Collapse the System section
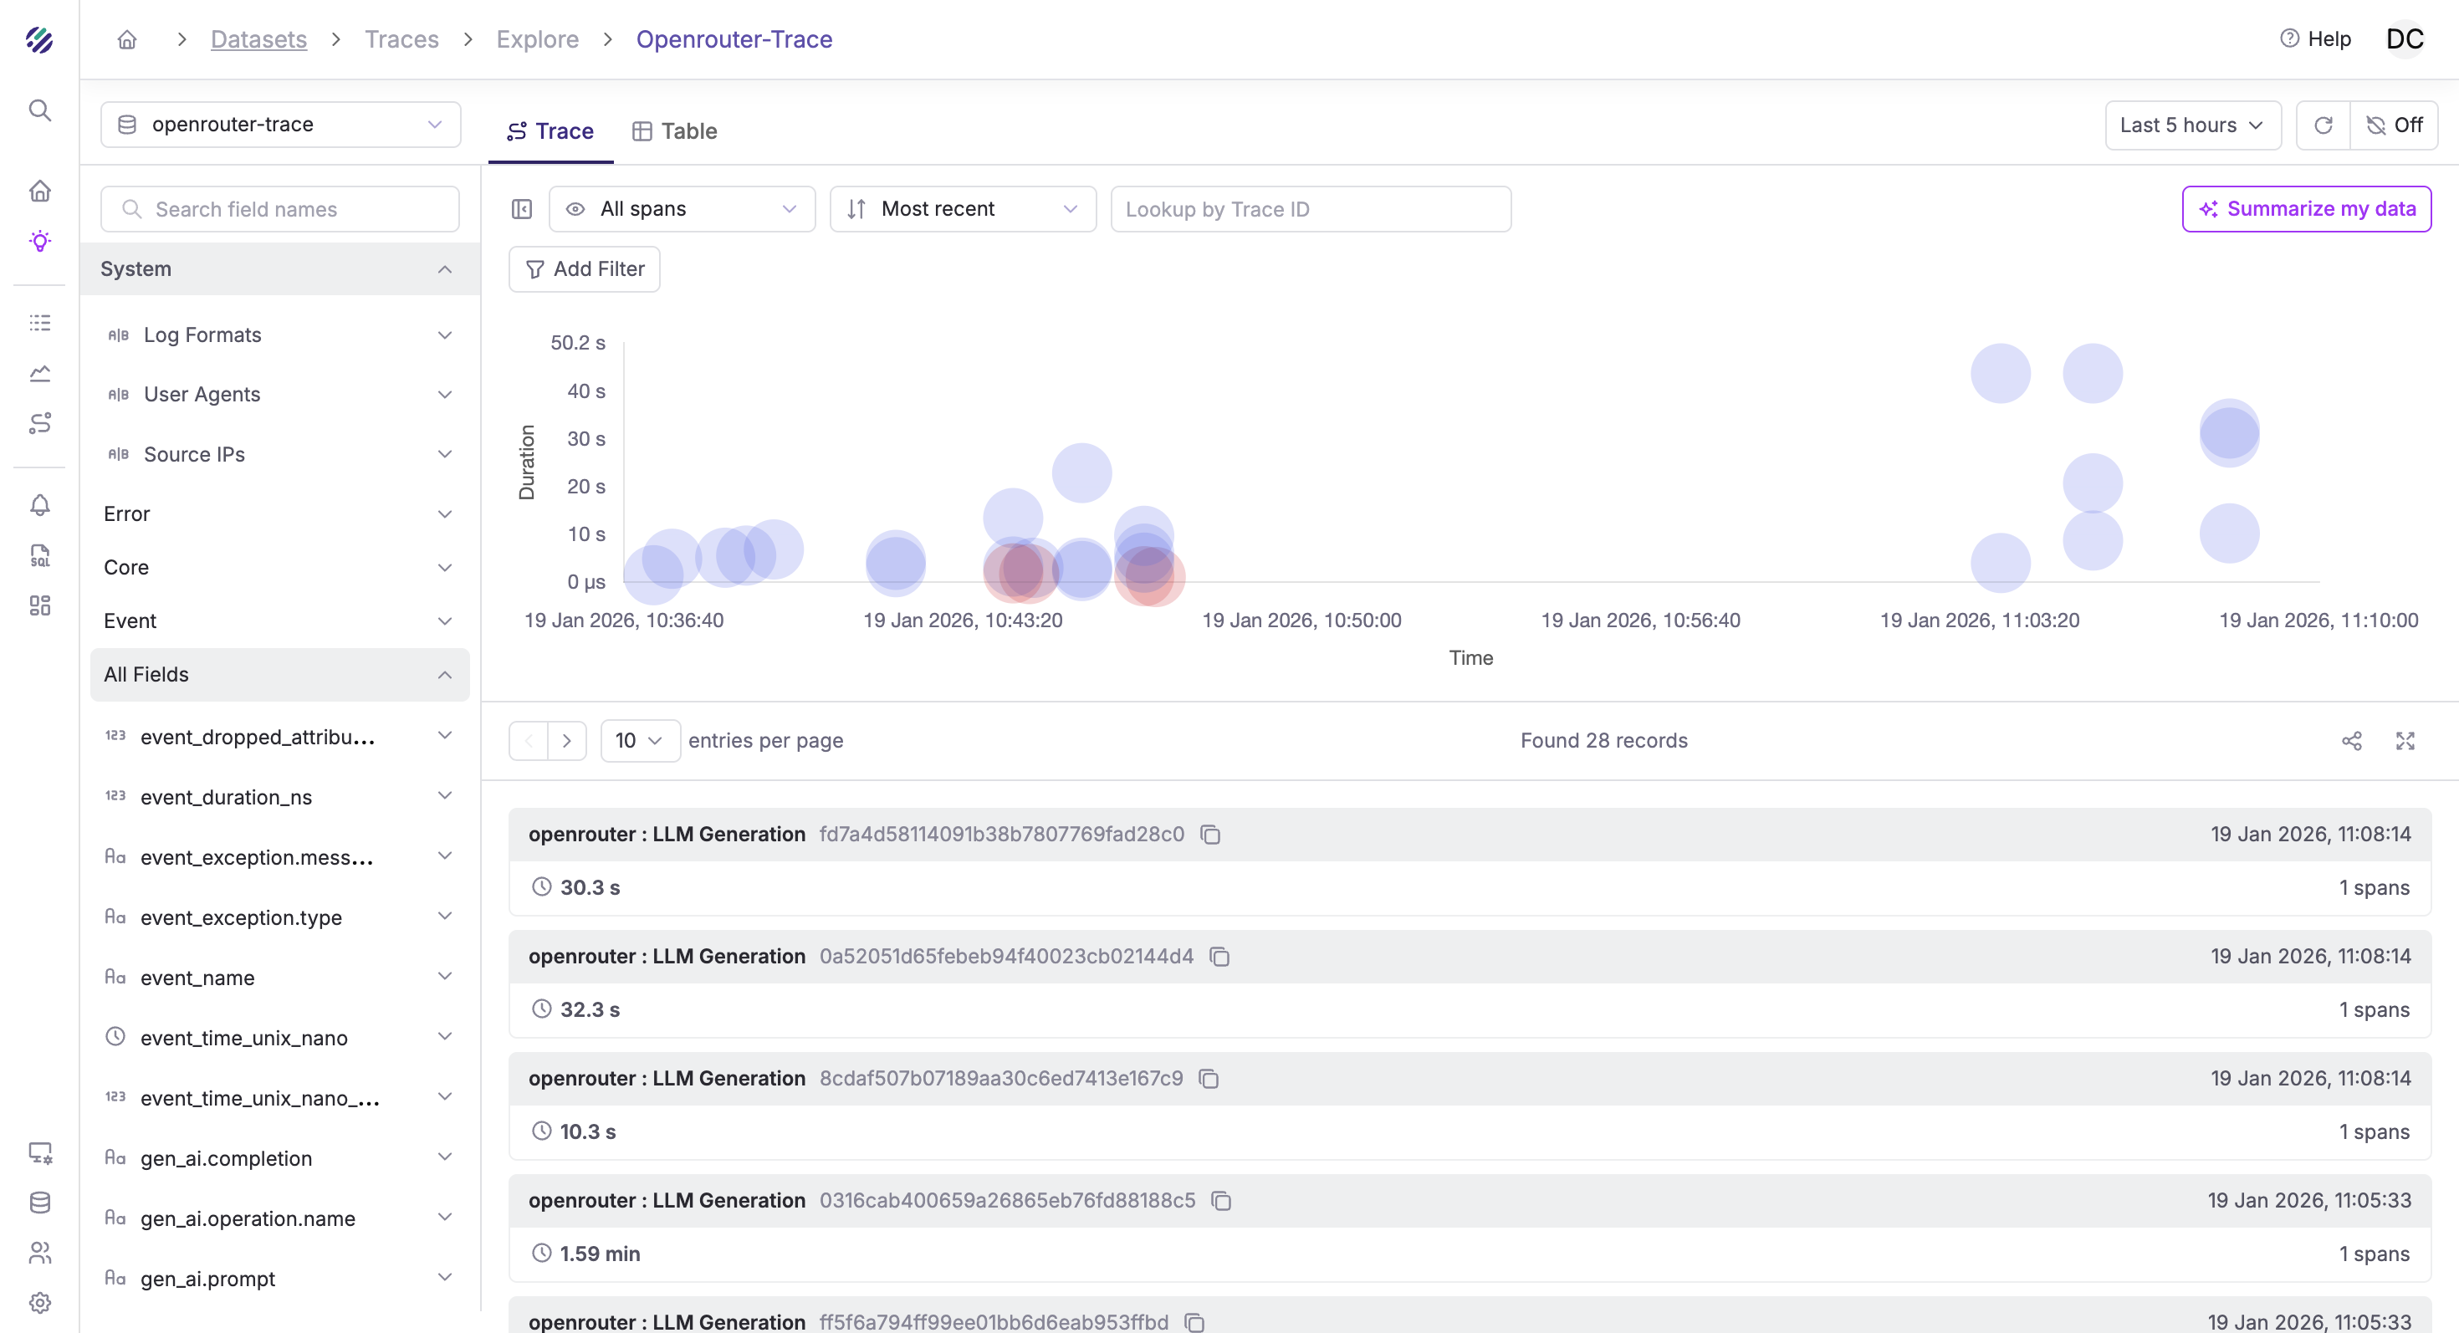Screen dimensions: 2459x1333 click(x=445, y=269)
